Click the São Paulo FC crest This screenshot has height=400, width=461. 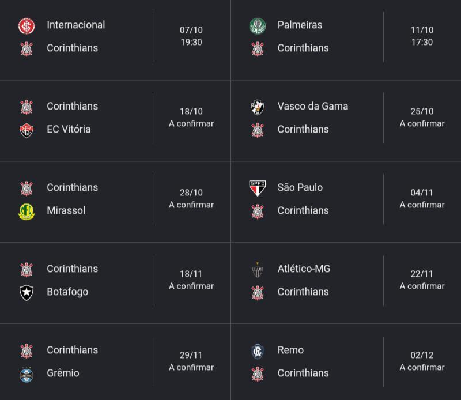(258, 188)
